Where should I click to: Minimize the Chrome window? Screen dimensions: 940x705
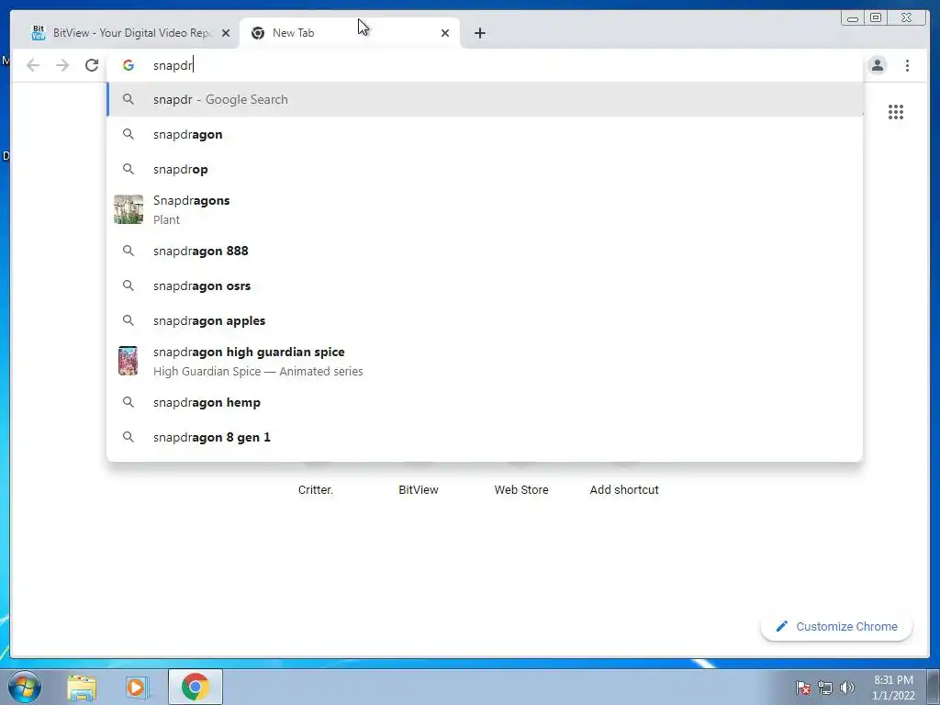click(x=852, y=18)
